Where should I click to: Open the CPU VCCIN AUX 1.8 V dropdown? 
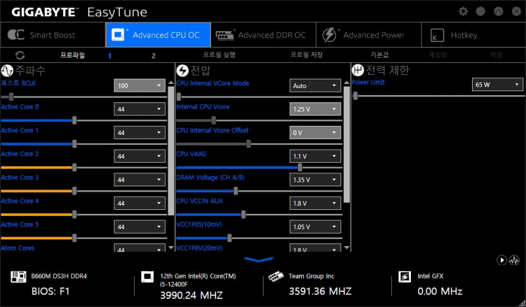(x=315, y=203)
